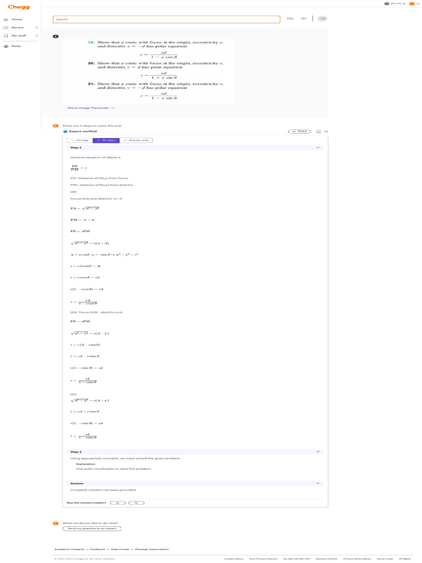
Task: Select the All steps view
Action: click(x=106, y=140)
